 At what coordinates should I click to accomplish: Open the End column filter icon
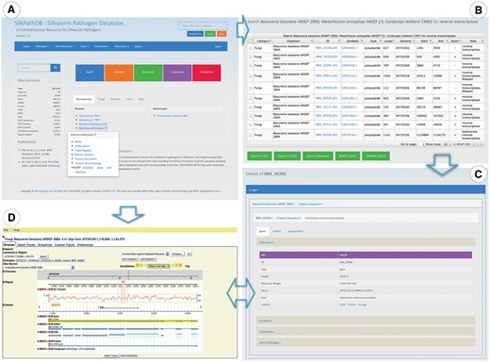(447, 41)
